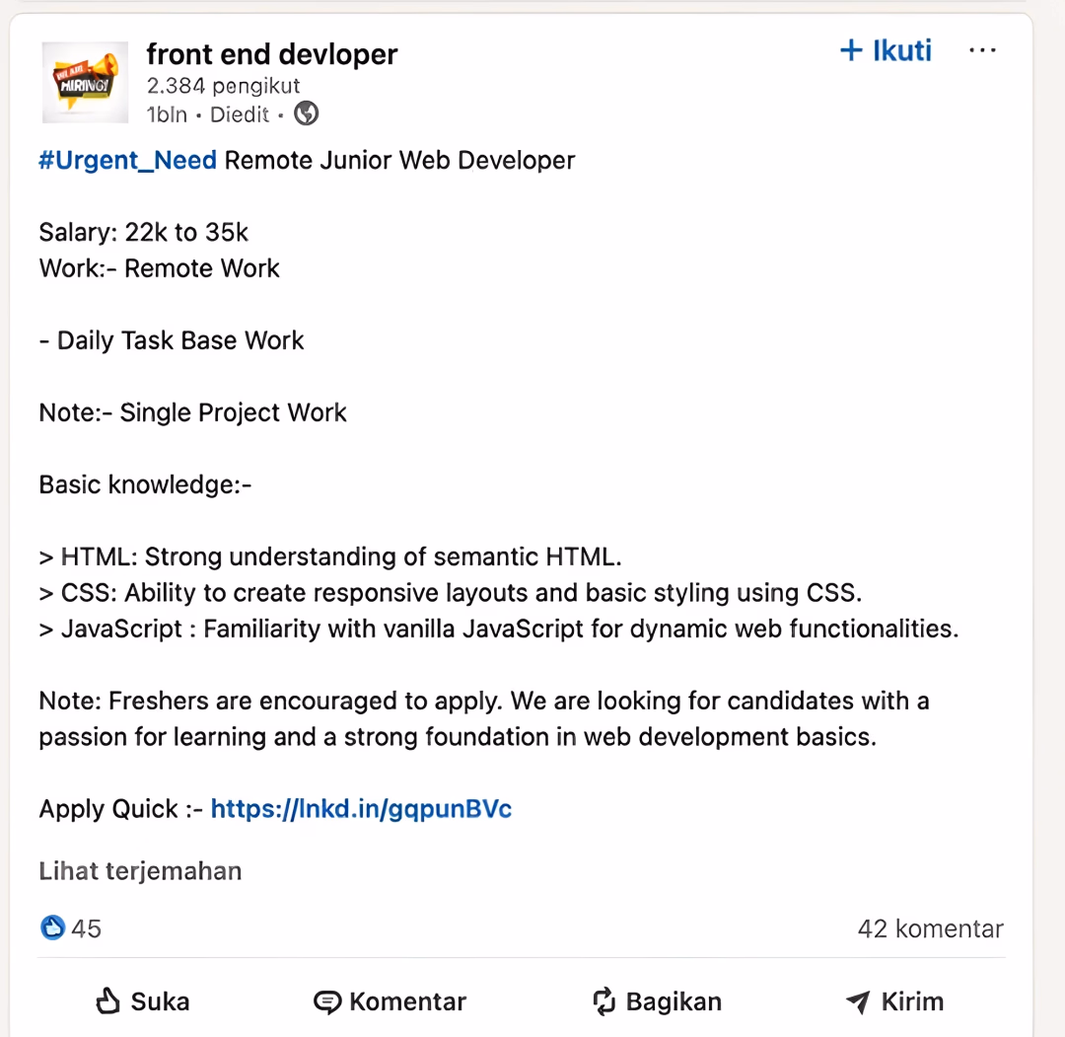Click the thumbs-up Suka icon
Image resolution: width=1065 pixels, height=1037 pixels.
[107, 1001]
